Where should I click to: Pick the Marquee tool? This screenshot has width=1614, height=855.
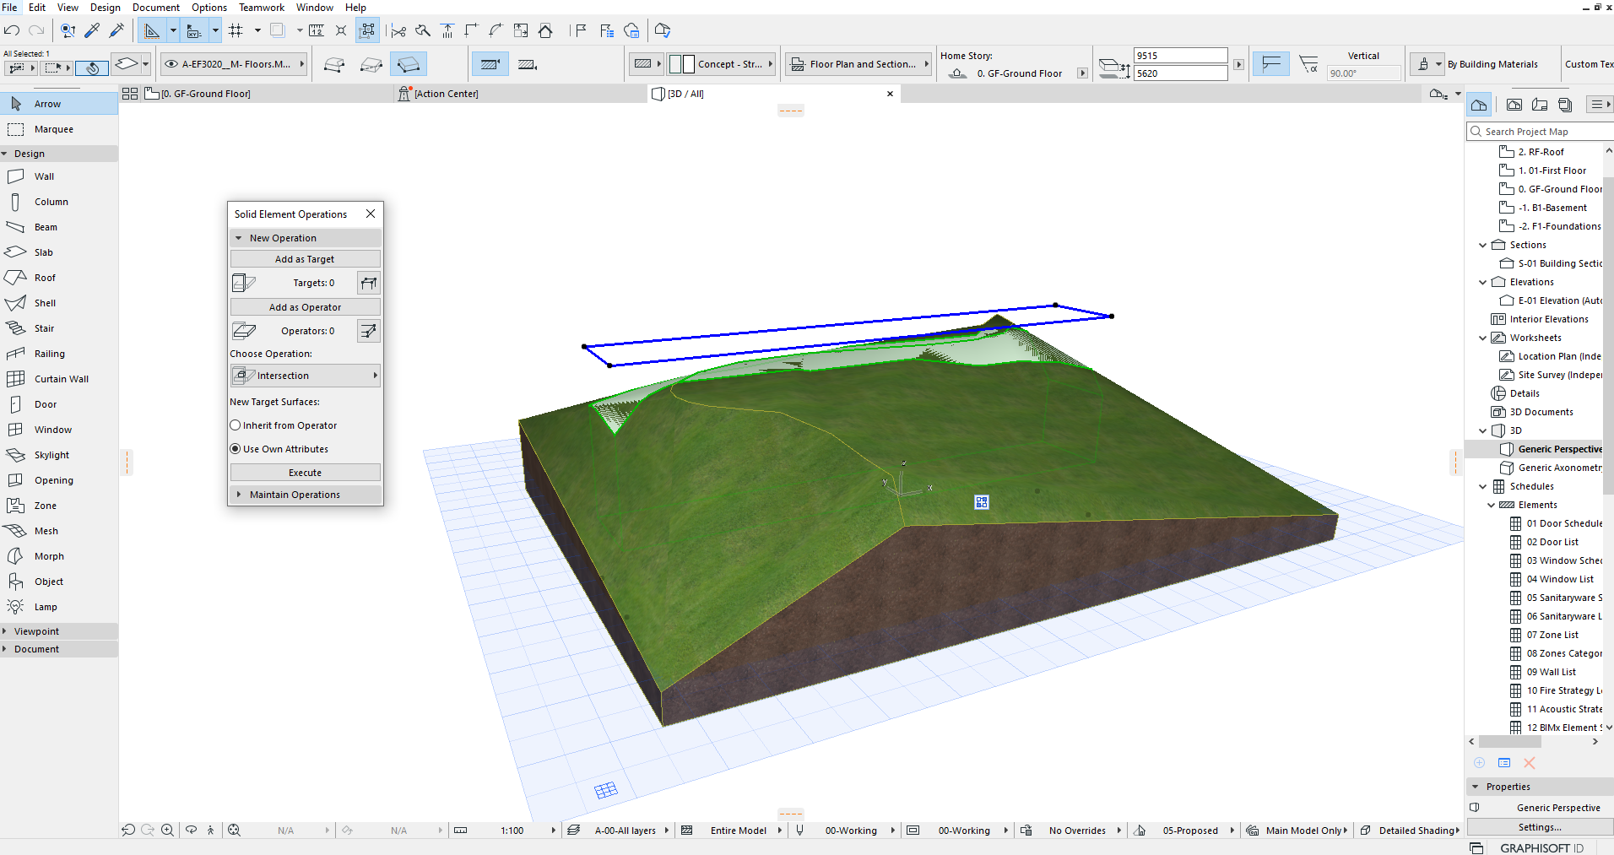pos(53,129)
